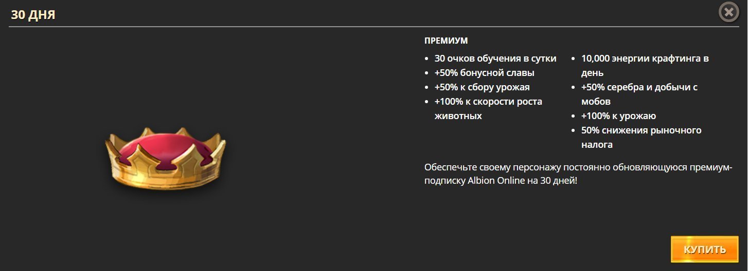The height and width of the screenshot is (271, 748).
Task: Click the 'Albion Online' text in the description
Action: click(x=493, y=182)
